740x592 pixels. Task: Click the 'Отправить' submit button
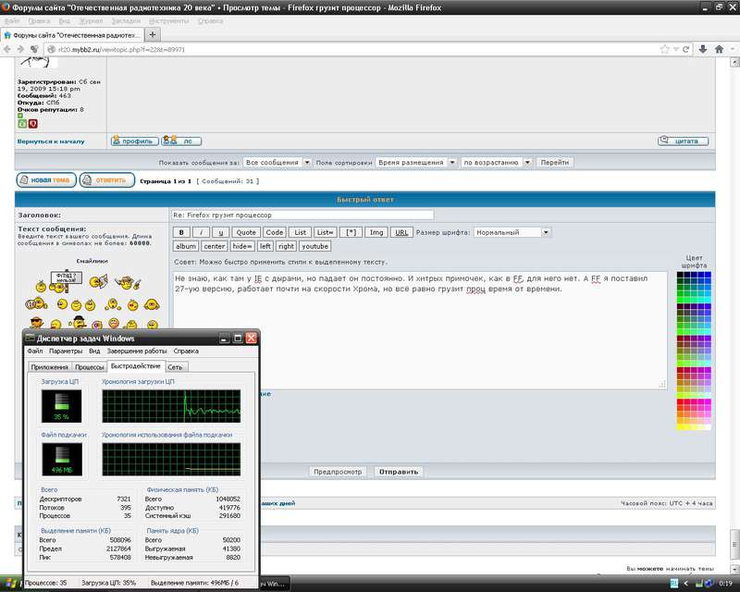pyautogui.click(x=399, y=472)
